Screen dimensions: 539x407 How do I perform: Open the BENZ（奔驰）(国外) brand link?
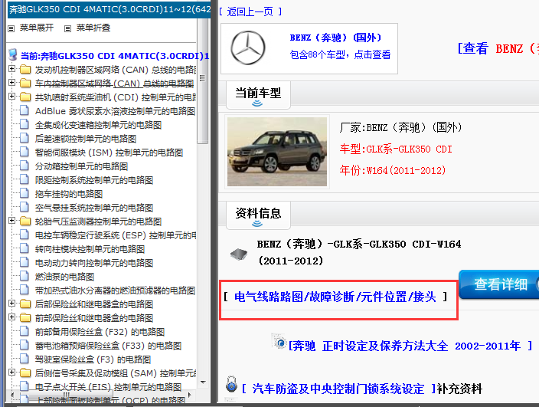pyautogui.click(x=335, y=38)
